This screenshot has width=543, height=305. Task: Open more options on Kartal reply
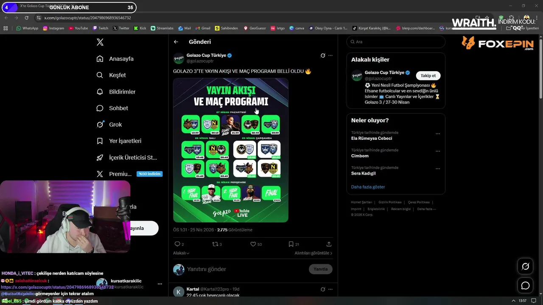(330, 289)
